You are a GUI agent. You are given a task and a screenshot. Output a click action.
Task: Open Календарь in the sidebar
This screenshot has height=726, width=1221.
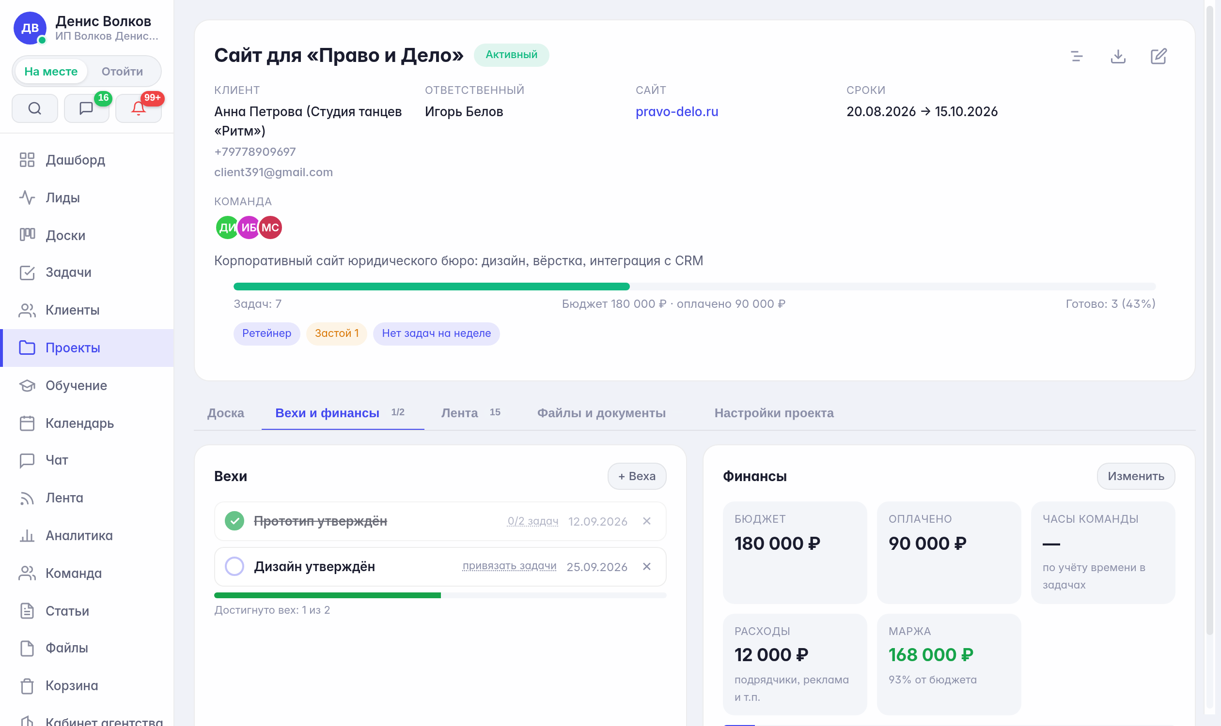click(87, 423)
